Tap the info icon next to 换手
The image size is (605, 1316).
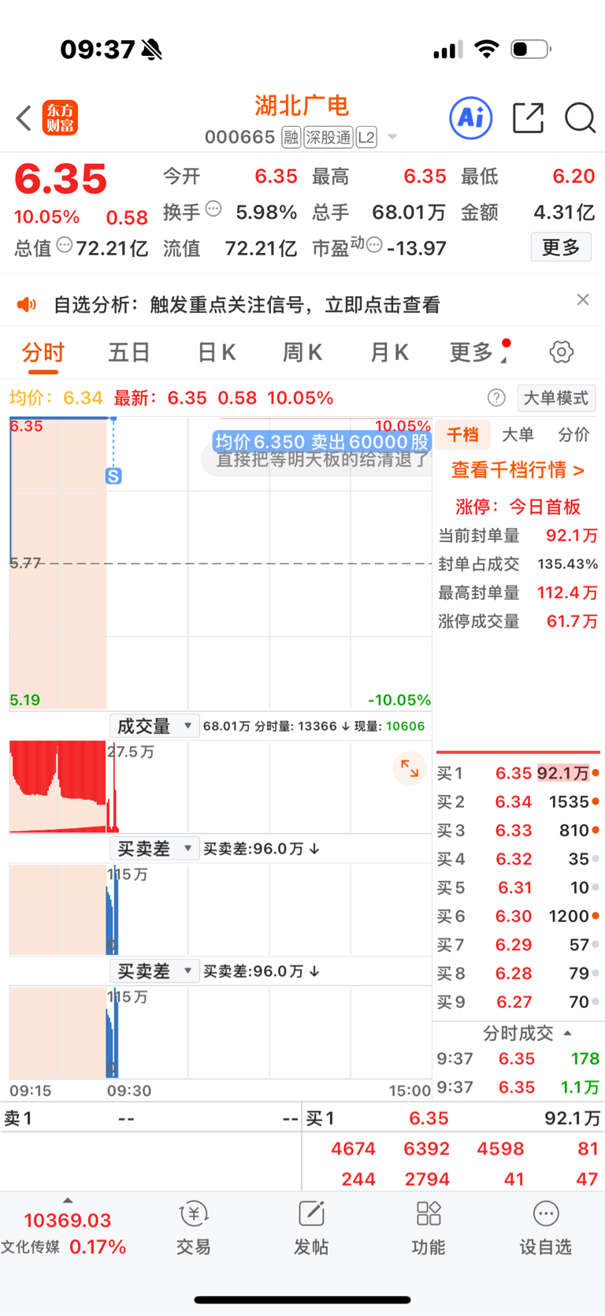coord(213,210)
